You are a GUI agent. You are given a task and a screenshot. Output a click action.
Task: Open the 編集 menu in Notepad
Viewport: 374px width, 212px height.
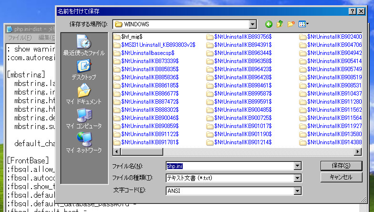pos(47,37)
